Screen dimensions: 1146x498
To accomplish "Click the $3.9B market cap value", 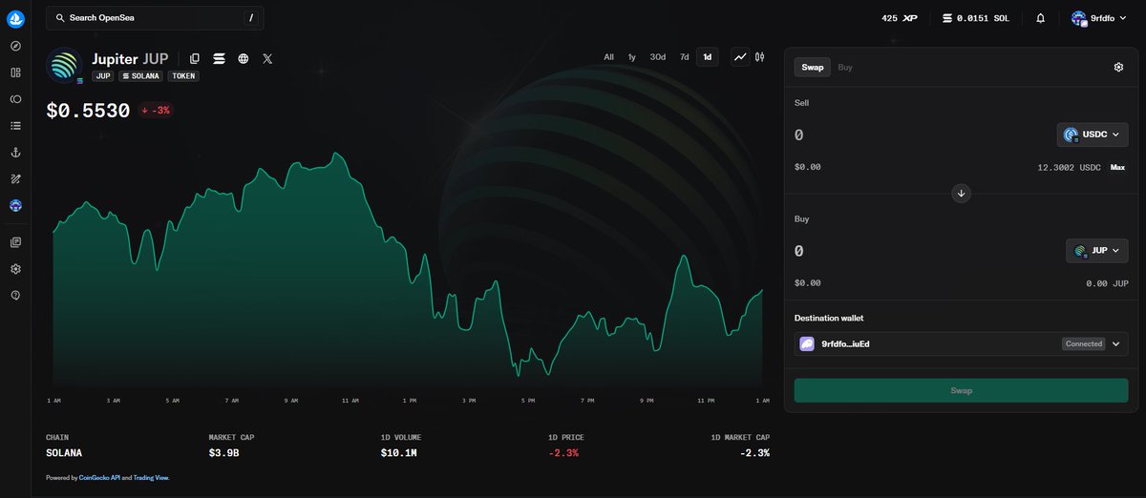I will 226,452.
